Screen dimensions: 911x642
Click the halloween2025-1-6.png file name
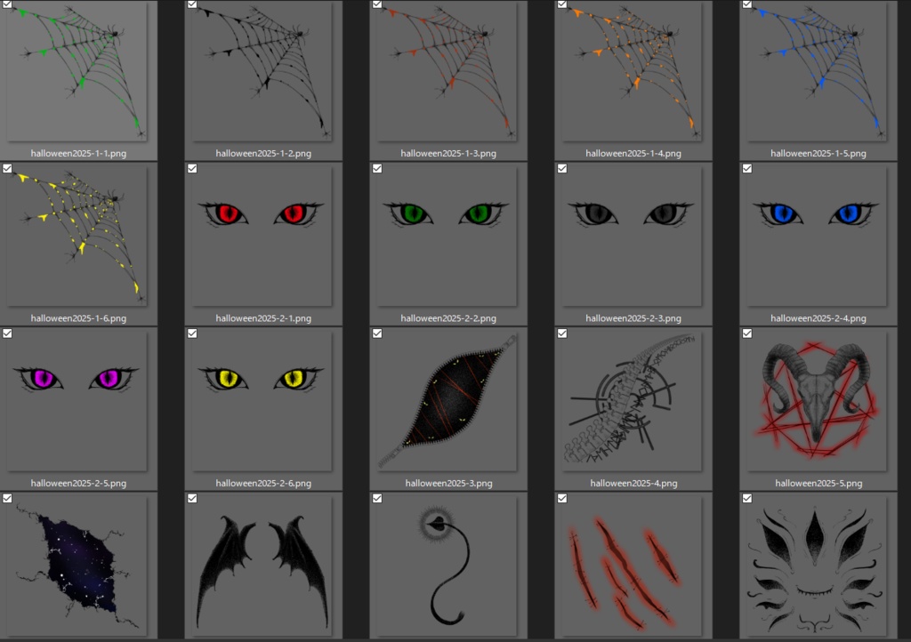(78, 318)
